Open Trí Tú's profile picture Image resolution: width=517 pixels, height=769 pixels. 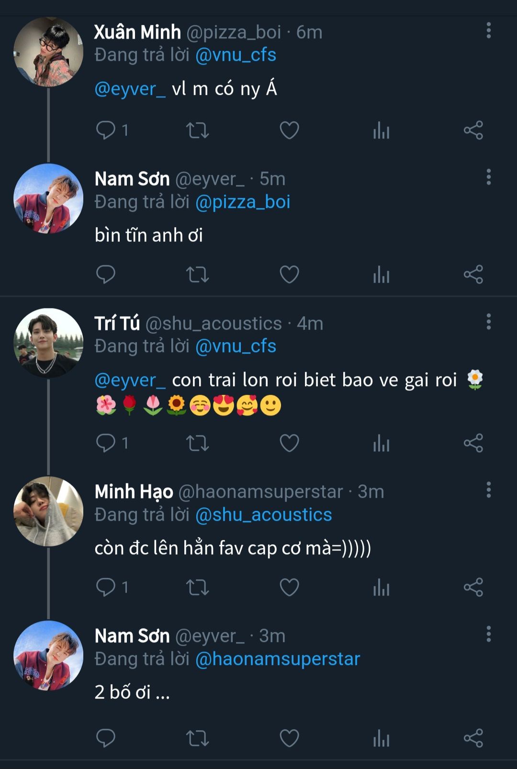click(48, 343)
